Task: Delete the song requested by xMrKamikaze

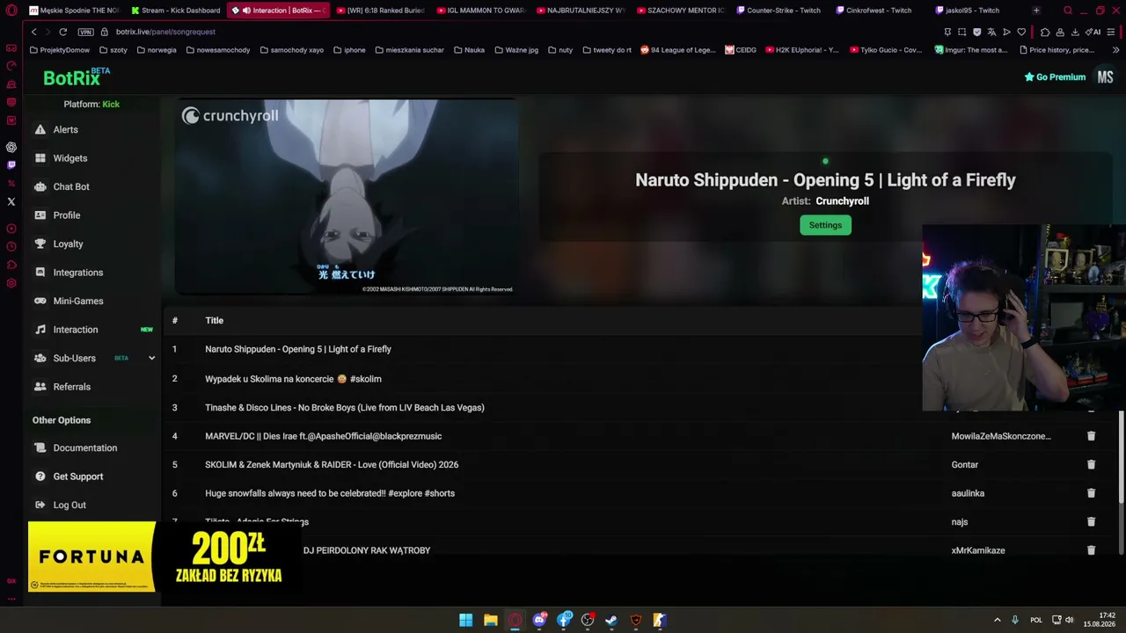Action: coord(1091,550)
